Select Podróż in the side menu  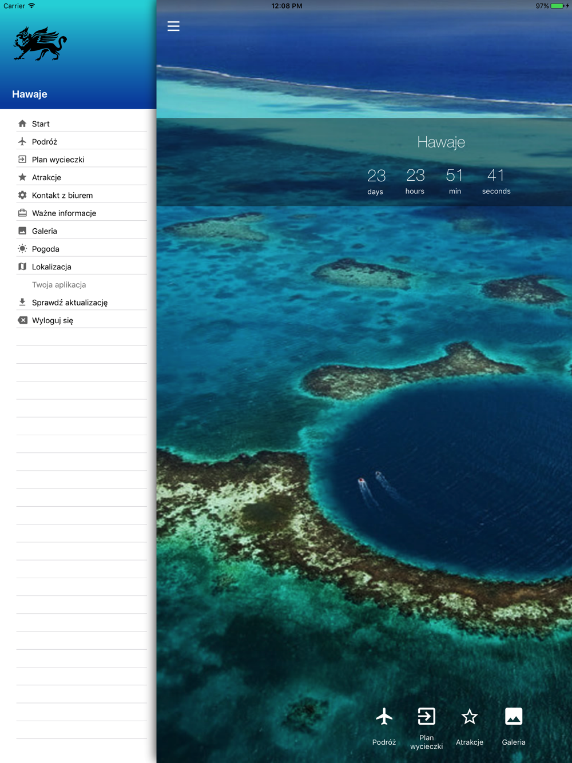(x=45, y=142)
